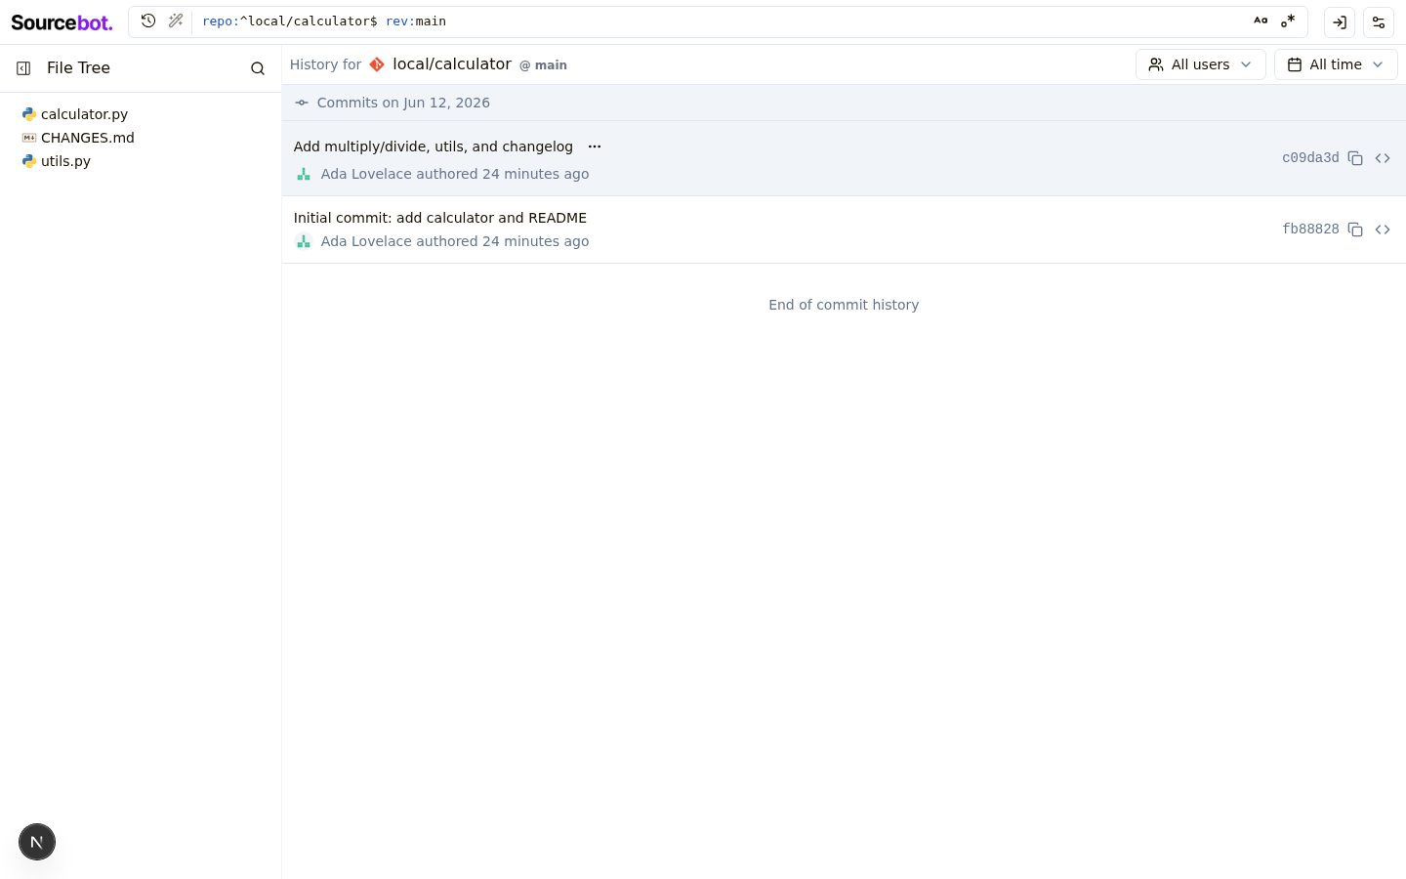Open the All users filter dropdown

coord(1201,64)
